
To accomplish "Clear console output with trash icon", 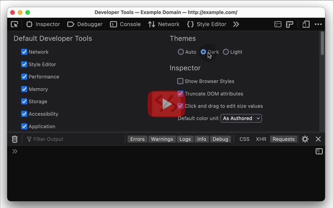I will (x=15, y=139).
